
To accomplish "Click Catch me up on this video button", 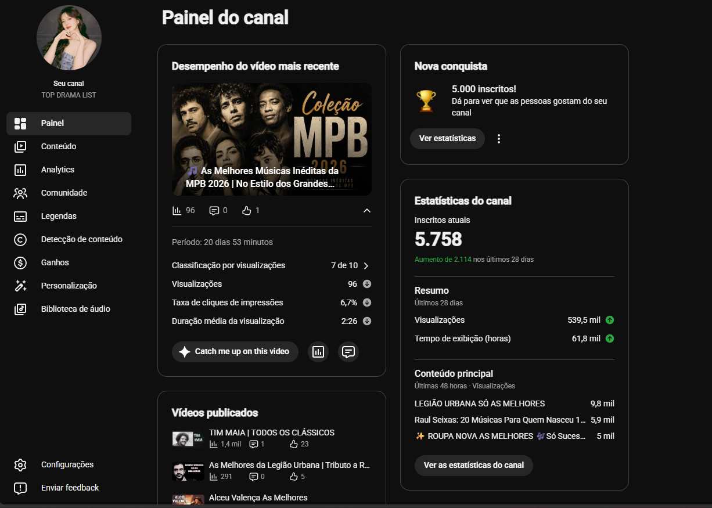I will 235,352.
